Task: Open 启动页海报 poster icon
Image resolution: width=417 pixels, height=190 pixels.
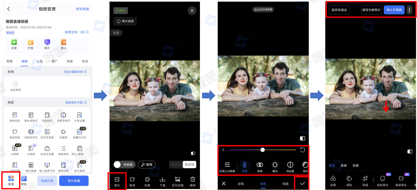Action: pos(47,132)
